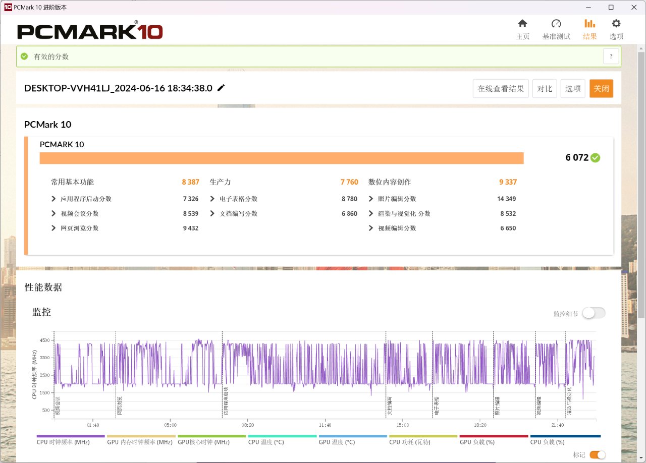Maximize the PCMark 10 window

coord(611,7)
